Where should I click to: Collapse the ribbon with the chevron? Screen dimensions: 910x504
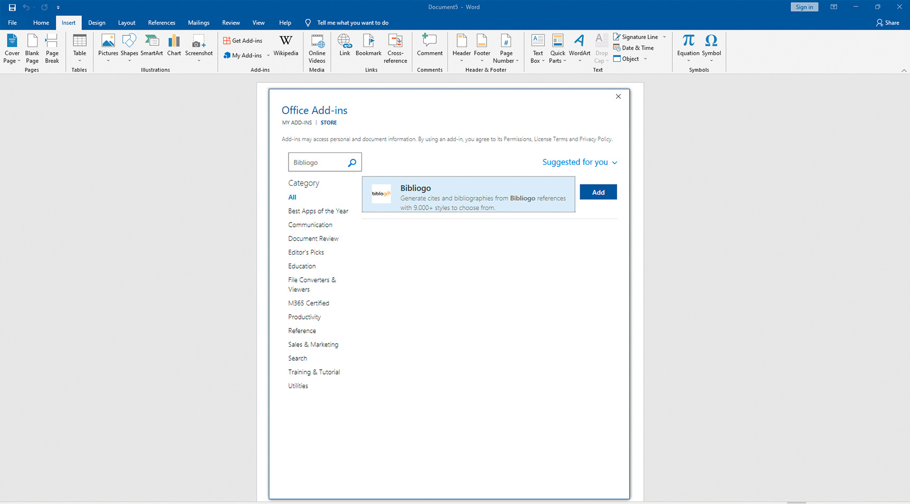904,71
